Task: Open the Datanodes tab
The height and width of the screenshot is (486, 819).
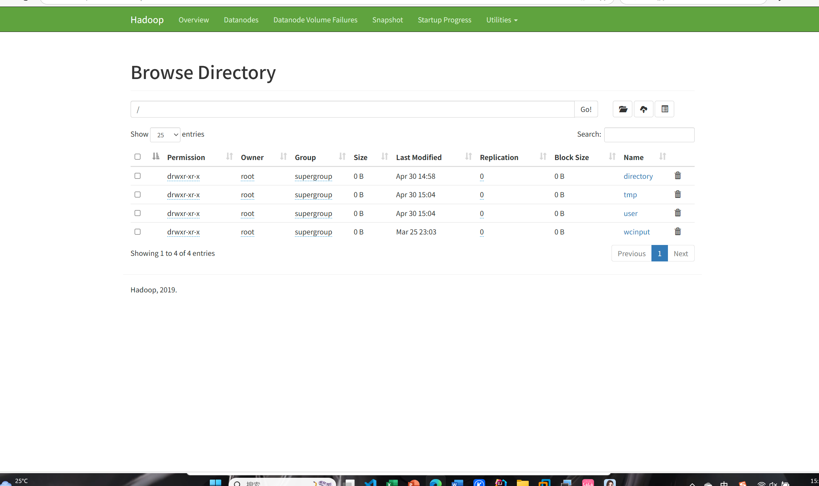Action: click(241, 20)
